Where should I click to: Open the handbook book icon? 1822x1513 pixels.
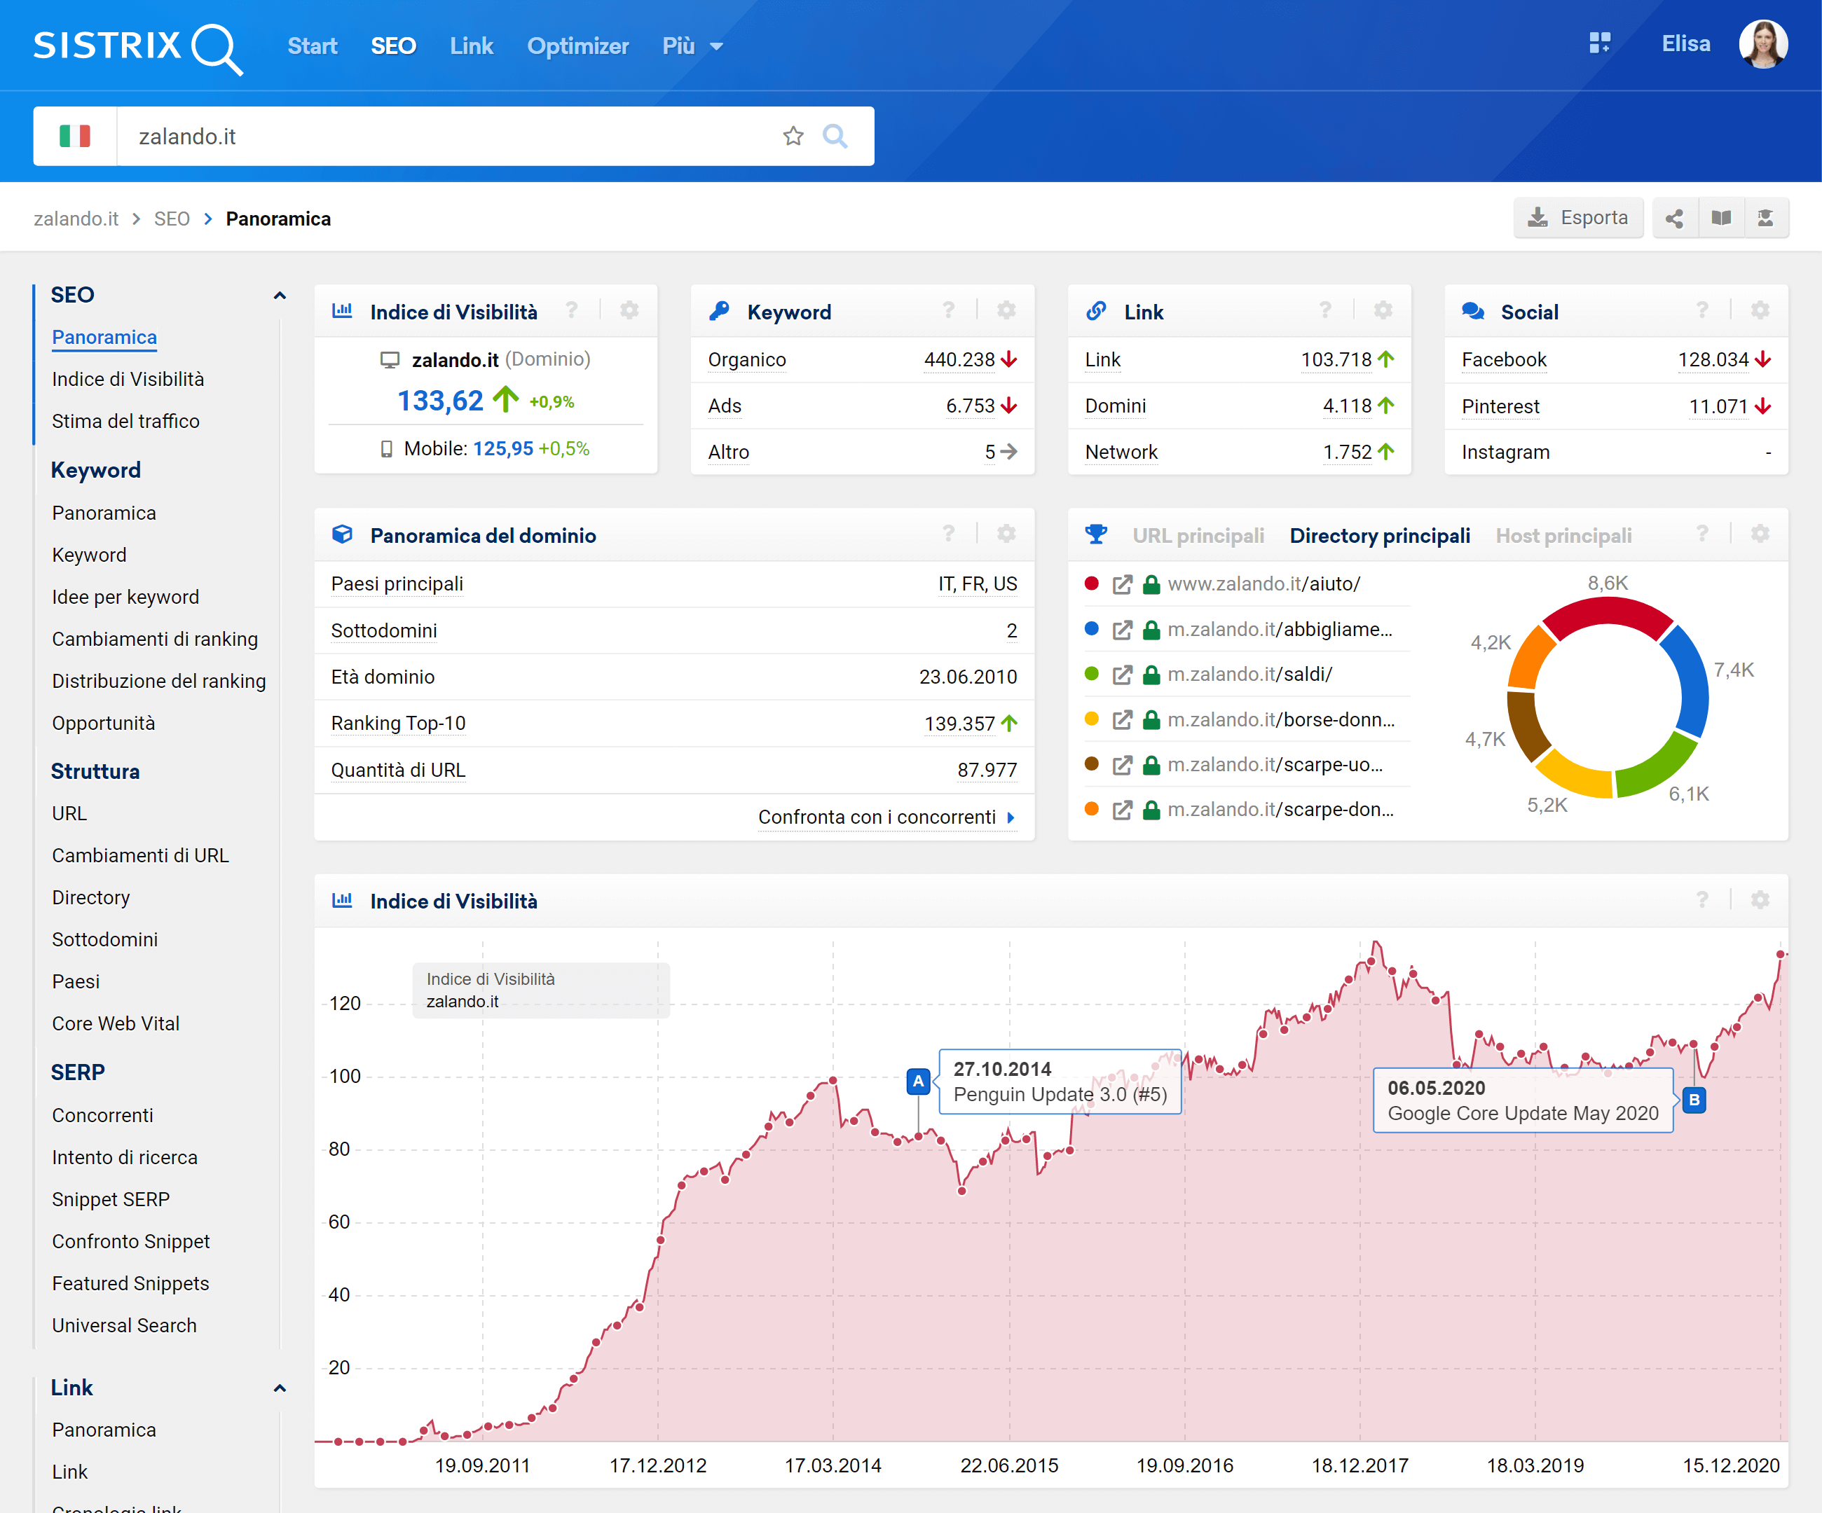tap(1720, 218)
